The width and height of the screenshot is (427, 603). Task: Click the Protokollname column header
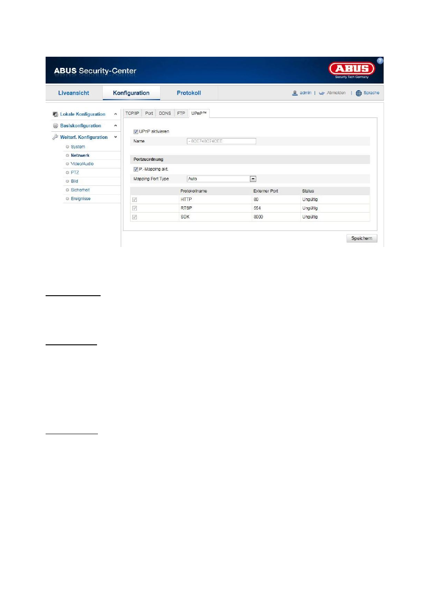pos(194,191)
